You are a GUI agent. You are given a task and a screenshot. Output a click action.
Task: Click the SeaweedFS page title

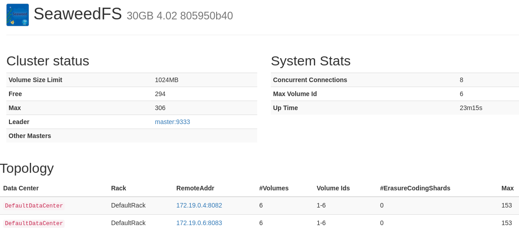tap(78, 14)
